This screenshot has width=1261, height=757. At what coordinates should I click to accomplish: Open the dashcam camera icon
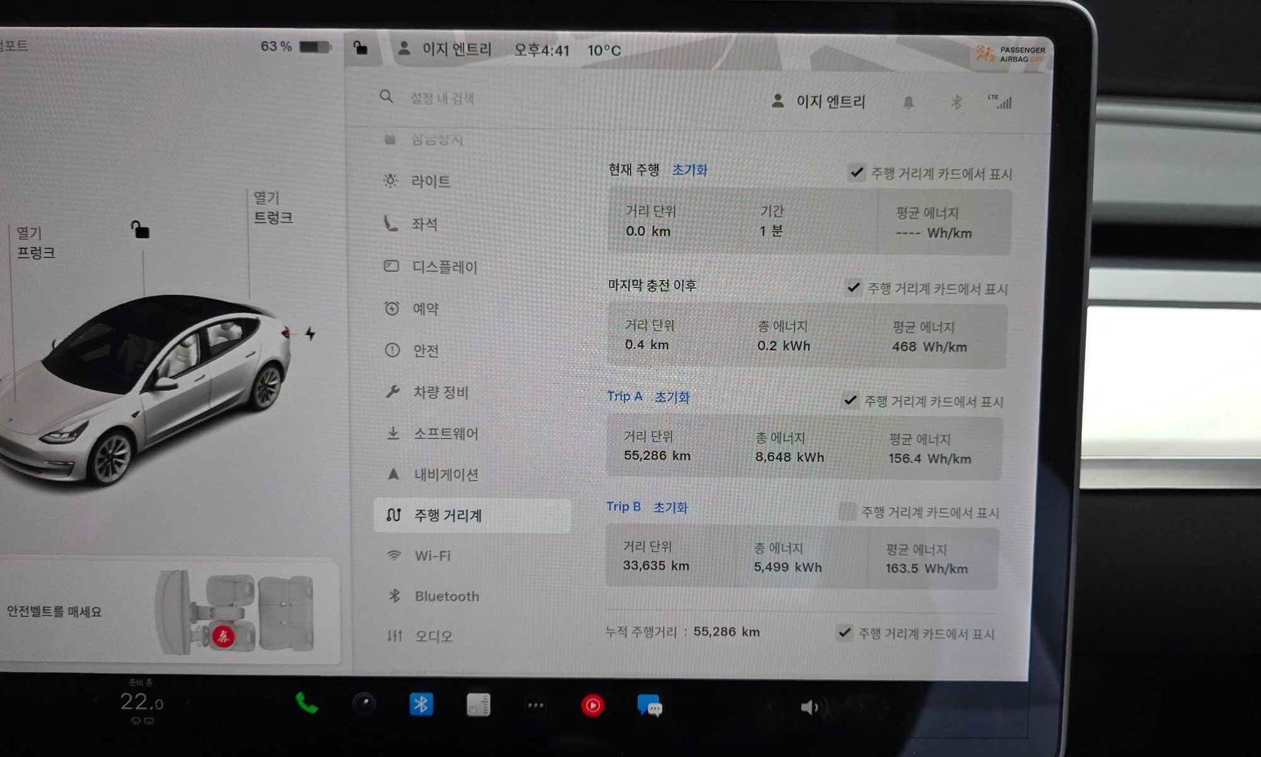click(364, 704)
